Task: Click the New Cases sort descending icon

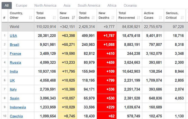Action: (73, 18)
